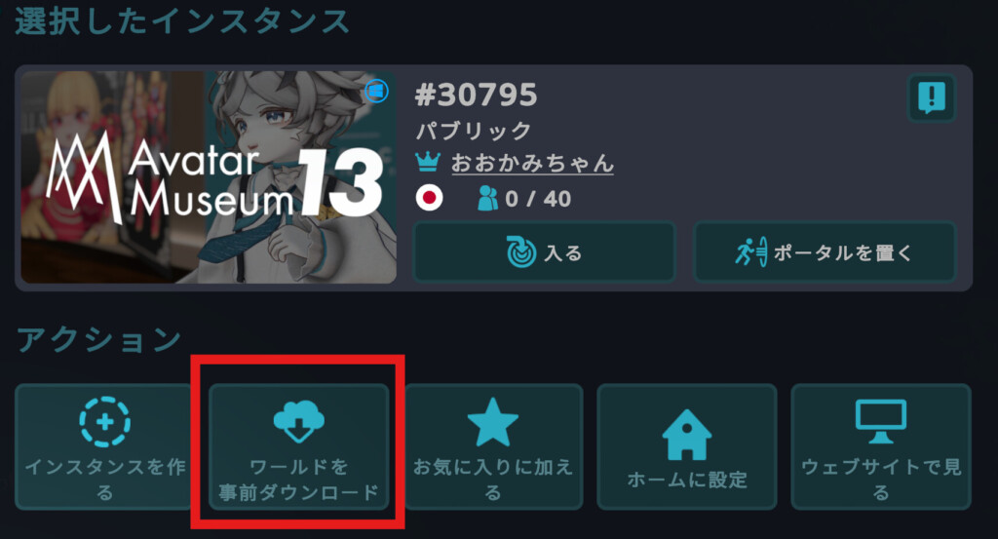This screenshot has height=539, width=998.
Task: Click the monitor icon for ウェブサイトで見る
Action: pyautogui.click(x=880, y=421)
